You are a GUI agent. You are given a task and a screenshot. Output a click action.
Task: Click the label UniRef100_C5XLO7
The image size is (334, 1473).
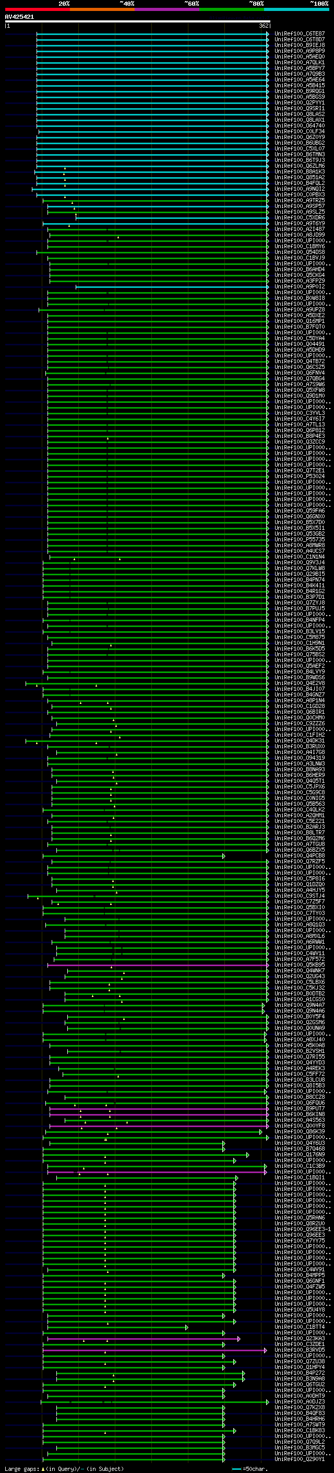(300, 149)
